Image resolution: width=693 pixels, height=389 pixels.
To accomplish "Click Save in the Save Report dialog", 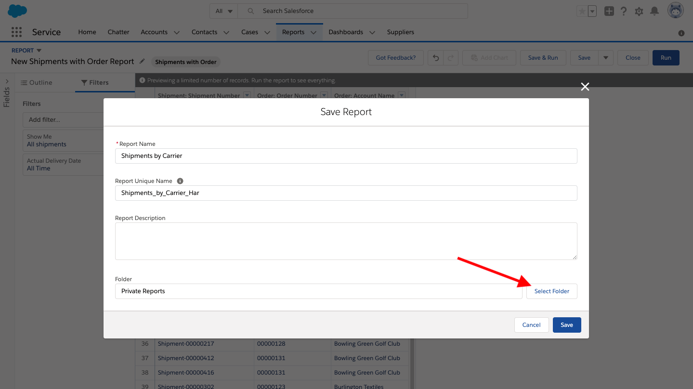I will [567, 325].
